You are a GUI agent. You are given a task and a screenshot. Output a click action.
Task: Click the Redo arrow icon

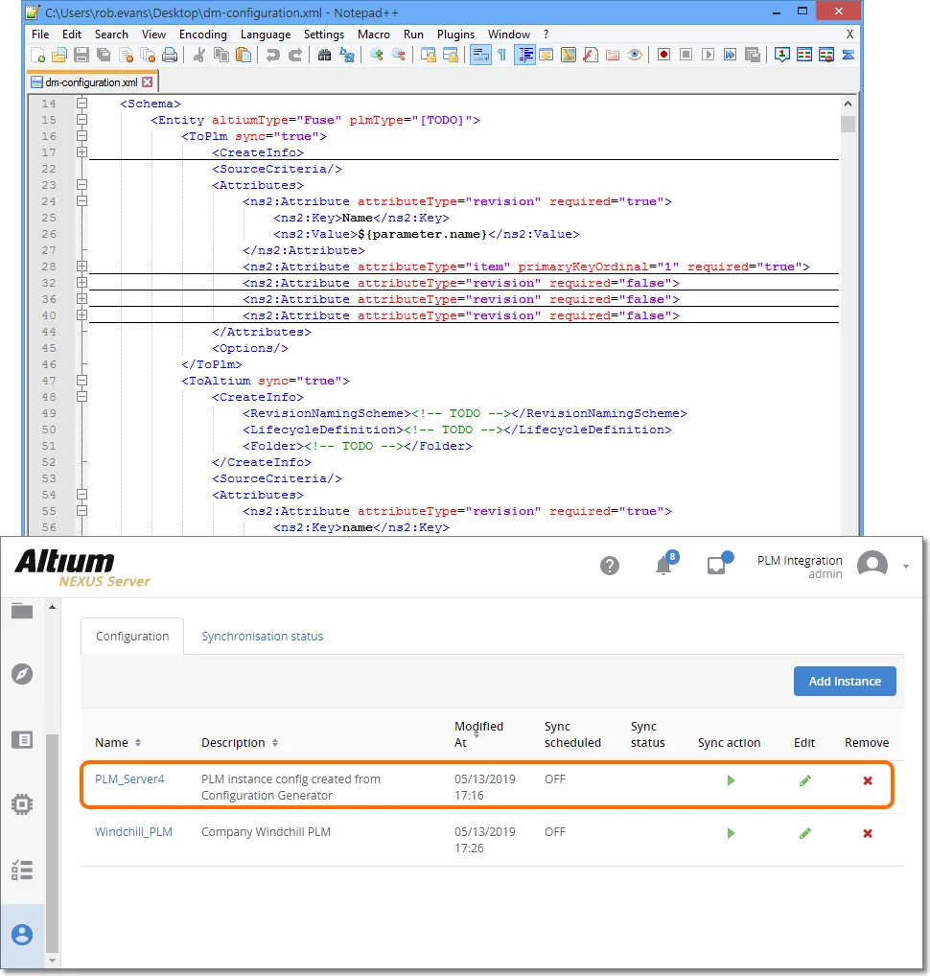(295, 56)
